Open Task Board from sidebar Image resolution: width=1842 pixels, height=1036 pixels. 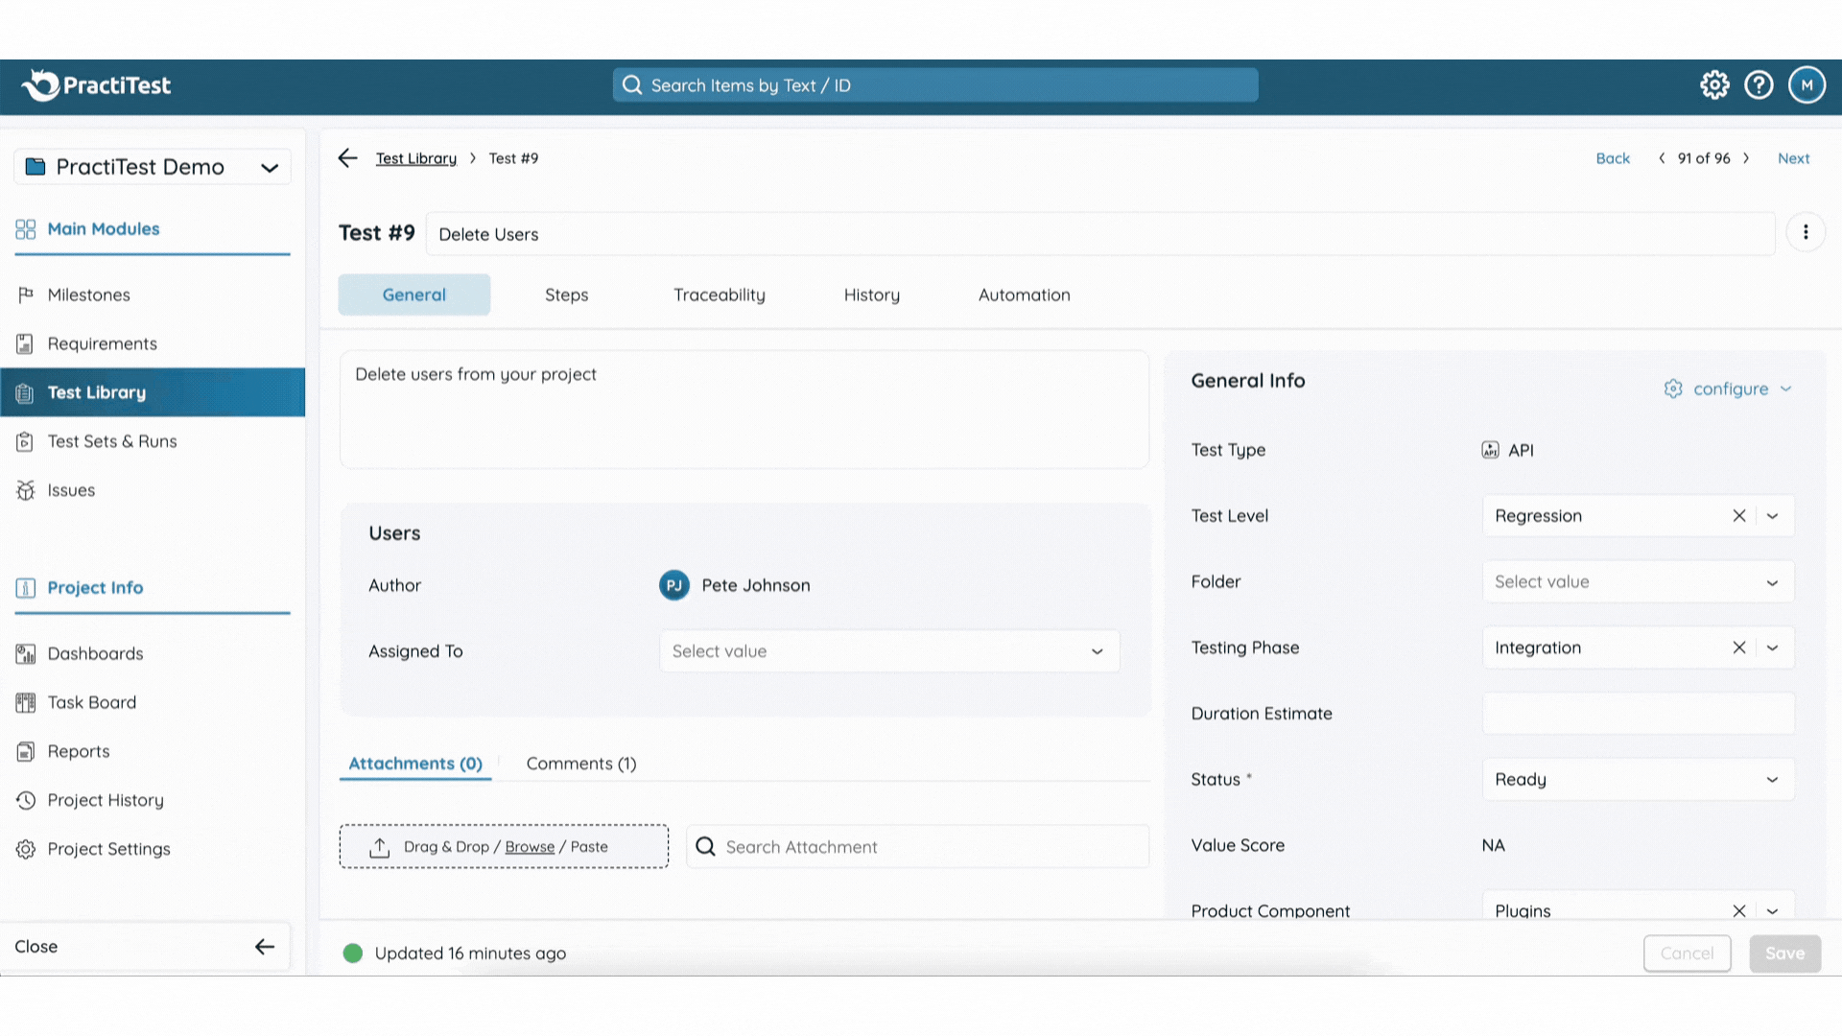click(91, 702)
